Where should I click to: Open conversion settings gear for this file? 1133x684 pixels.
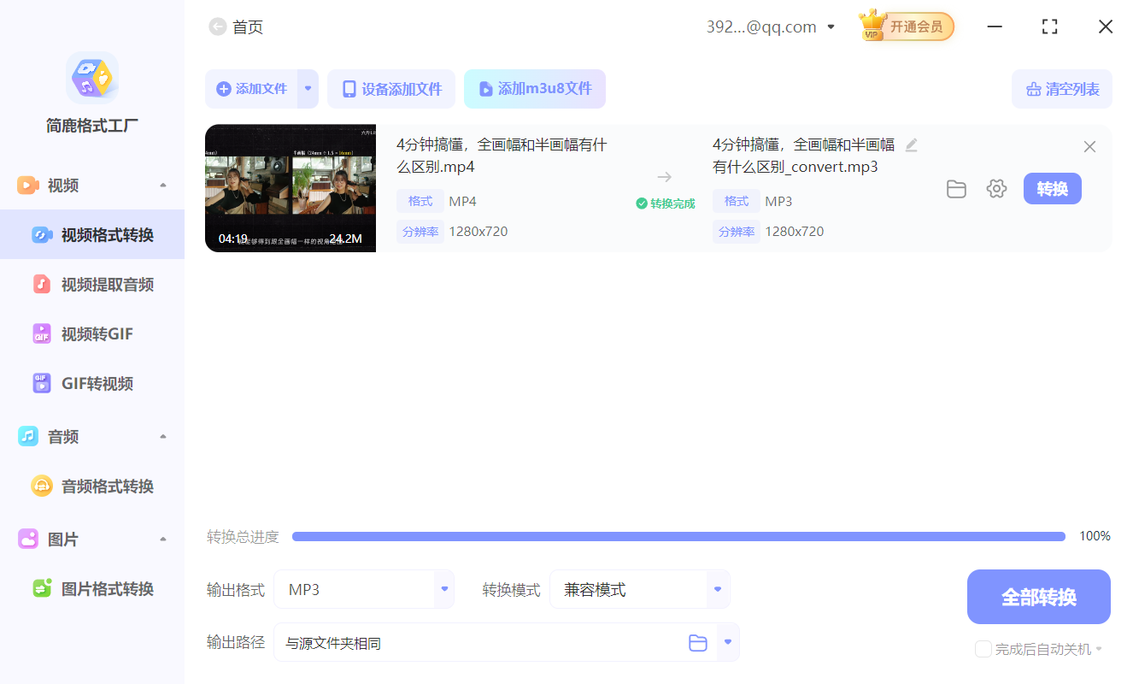pyautogui.click(x=996, y=188)
